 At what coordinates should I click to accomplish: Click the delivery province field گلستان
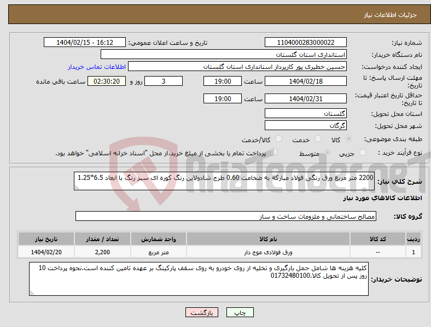click(x=305, y=113)
